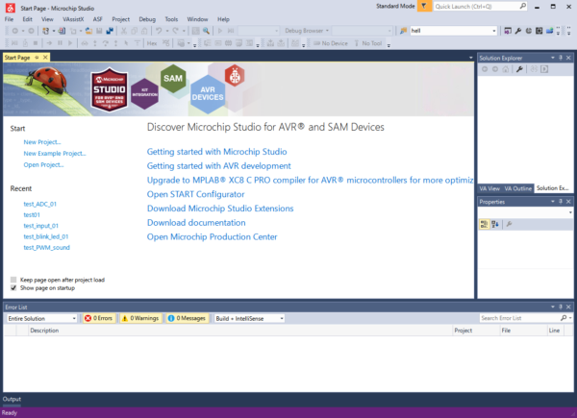This screenshot has width=577, height=418.
Task: Toggle the 0 Warnings filter
Action: 139,318
